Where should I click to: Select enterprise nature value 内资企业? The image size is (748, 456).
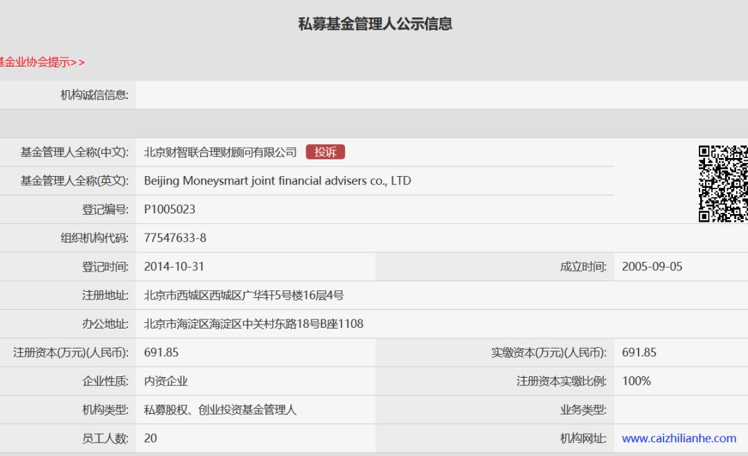[x=166, y=381]
